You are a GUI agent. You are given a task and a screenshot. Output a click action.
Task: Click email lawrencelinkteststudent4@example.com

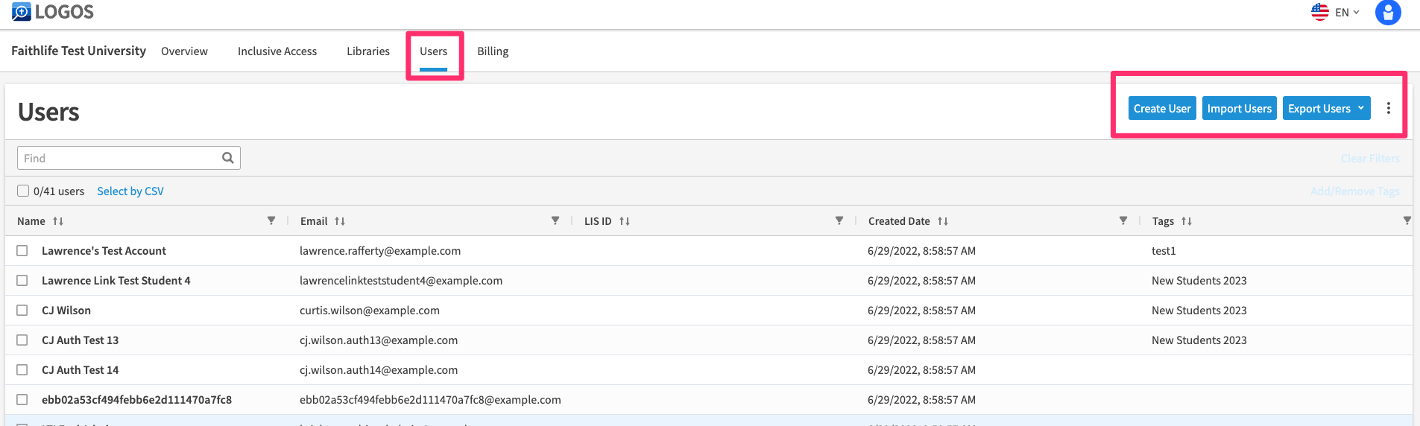click(x=401, y=281)
